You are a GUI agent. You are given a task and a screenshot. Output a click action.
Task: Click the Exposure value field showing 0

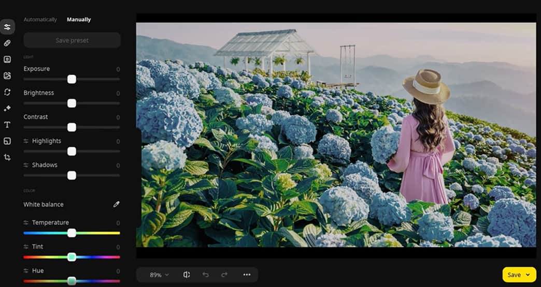coord(118,69)
